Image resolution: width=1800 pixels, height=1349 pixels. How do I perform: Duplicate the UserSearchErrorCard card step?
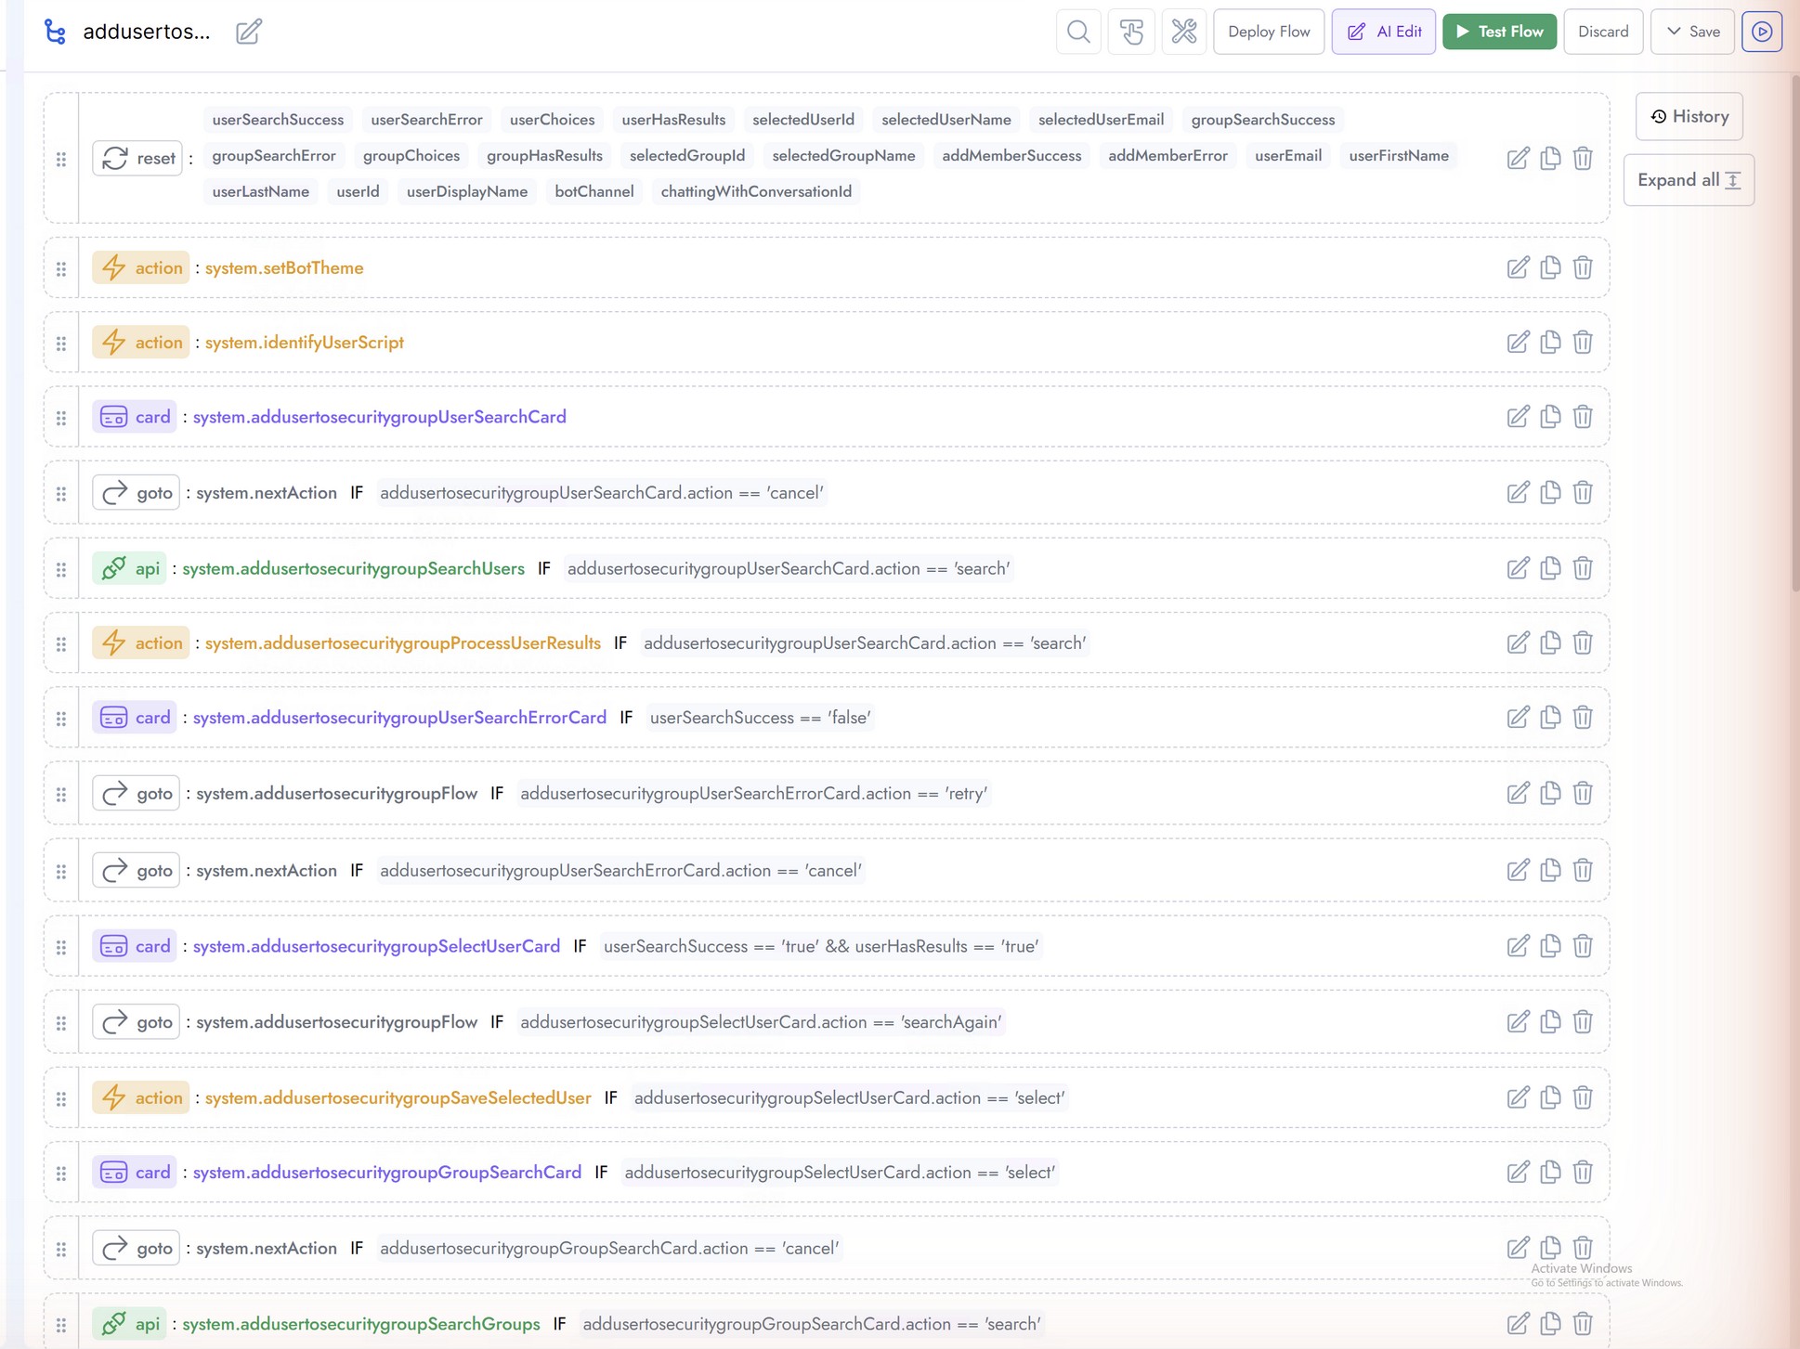[x=1550, y=717]
